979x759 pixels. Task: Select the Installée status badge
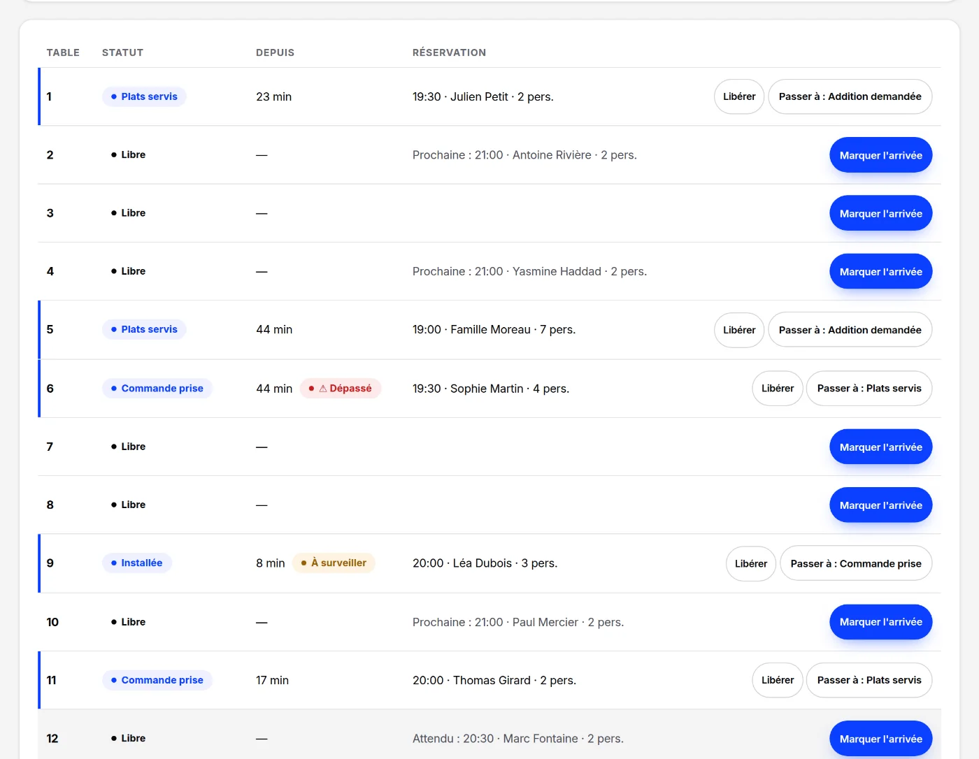pos(137,563)
